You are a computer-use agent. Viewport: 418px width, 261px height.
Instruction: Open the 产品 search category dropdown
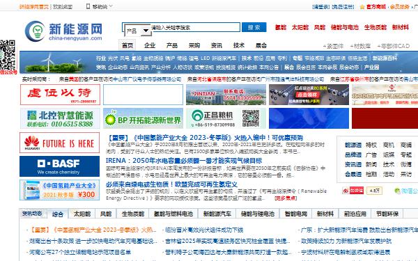pyautogui.click(x=138, y=31)
